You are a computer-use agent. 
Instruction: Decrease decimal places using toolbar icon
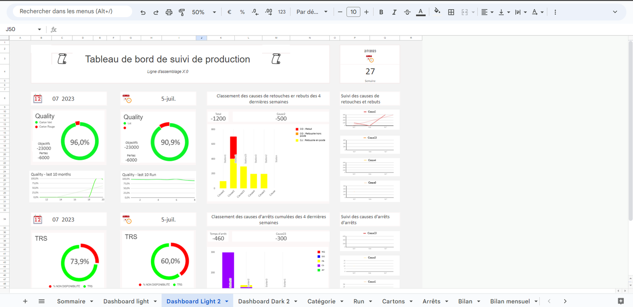tap(255, 12)
